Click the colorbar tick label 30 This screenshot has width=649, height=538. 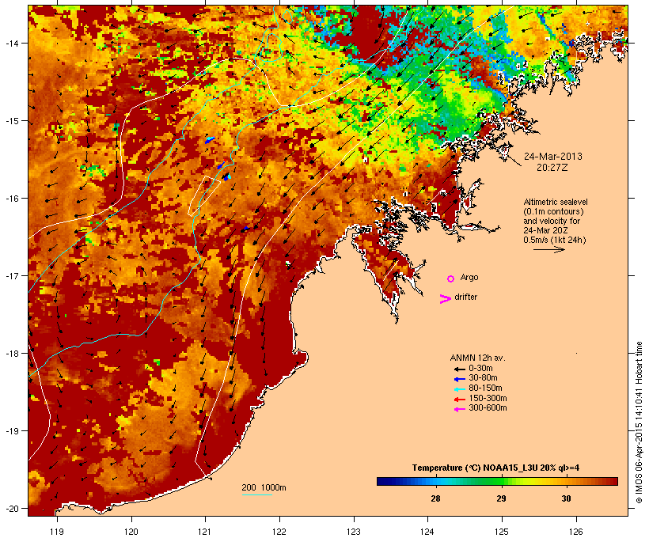(x=566, y=498)
